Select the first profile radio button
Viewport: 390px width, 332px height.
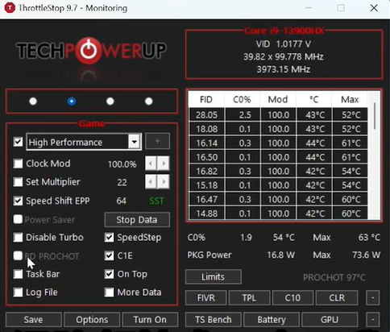33,102
